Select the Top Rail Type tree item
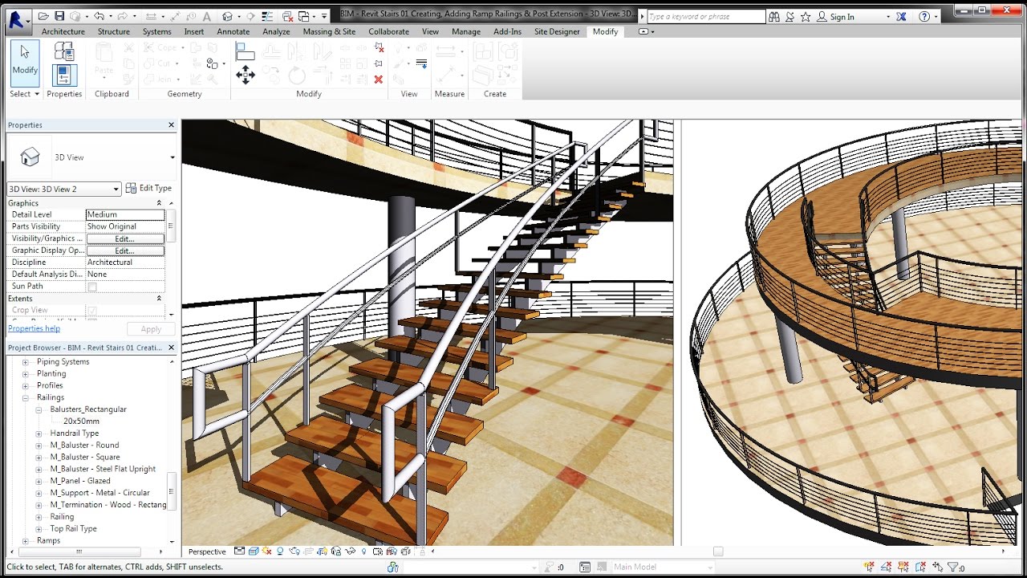The width and height of the screenshot is (1027, 578). 73,529
